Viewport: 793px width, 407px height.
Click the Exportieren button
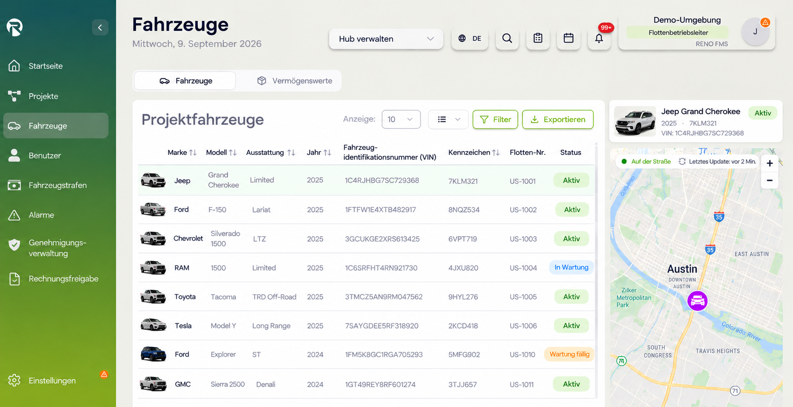[558, 120]
